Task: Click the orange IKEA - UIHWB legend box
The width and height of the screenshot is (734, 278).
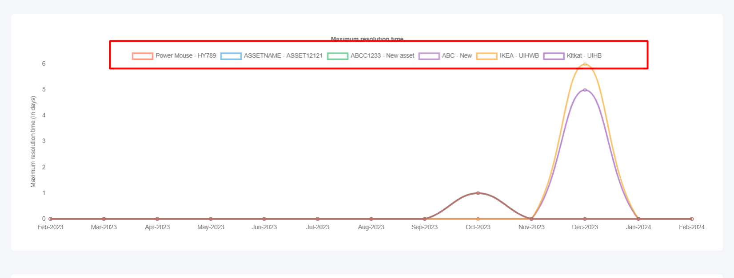Action: tap(487, 56)
